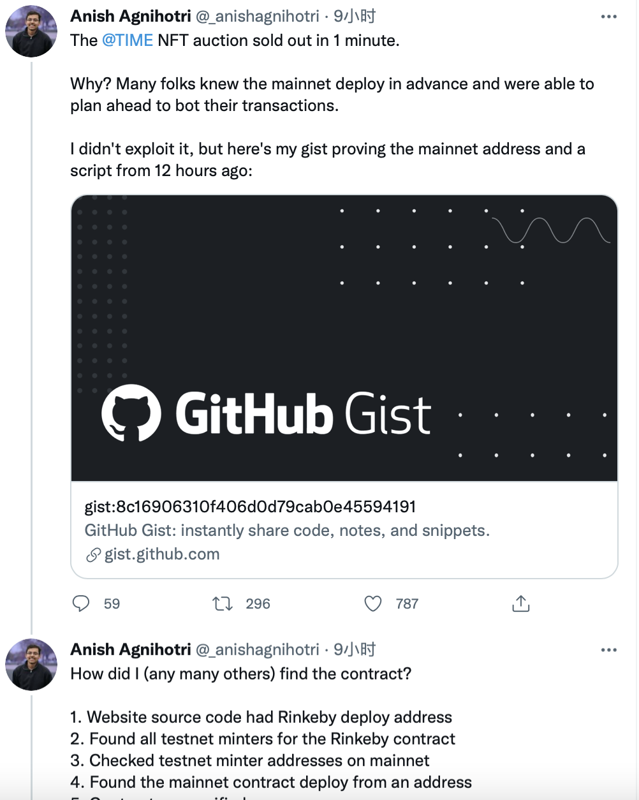The height and width of the screenshot is (800, 639).
Task: Click the gist.github.com link icon
Action: pyautogui.click(x=93, y=554)
